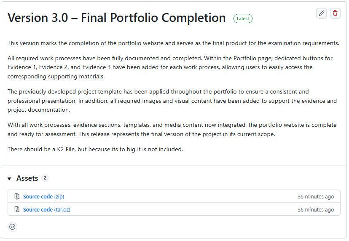The width and height of the screenshot is (349, 241).
Task: Click the paragraph starting 'With all work processes'
Action: tap(172, 129)
